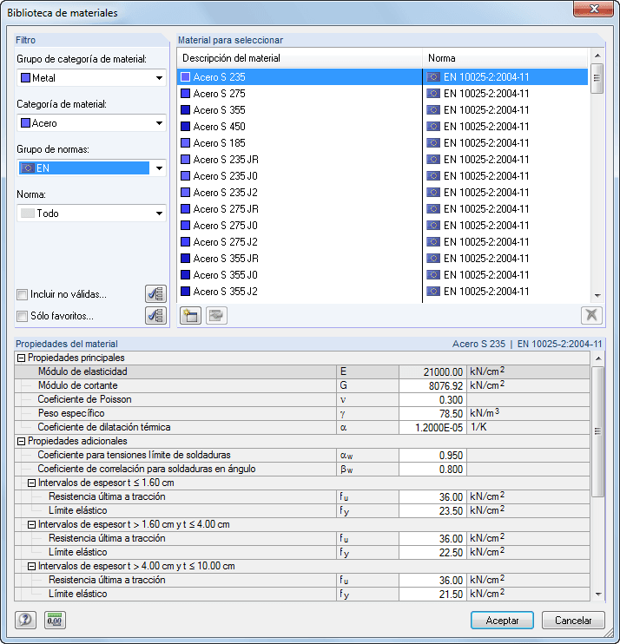Click the new material folder icon
This screenshot has width=620, height=644.
tap(190, 315)
